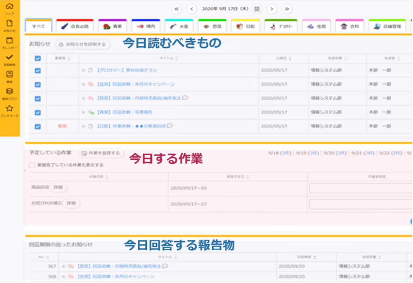This screenshot has height=283, width=413.
Task: Open the 【住居】 来月のキャンペーン notice link
Action: click(135, 84)
